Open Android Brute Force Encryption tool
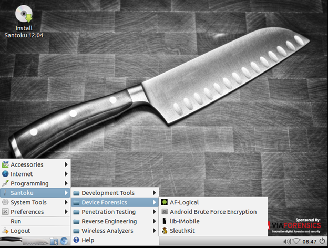 tap(213, 212)
